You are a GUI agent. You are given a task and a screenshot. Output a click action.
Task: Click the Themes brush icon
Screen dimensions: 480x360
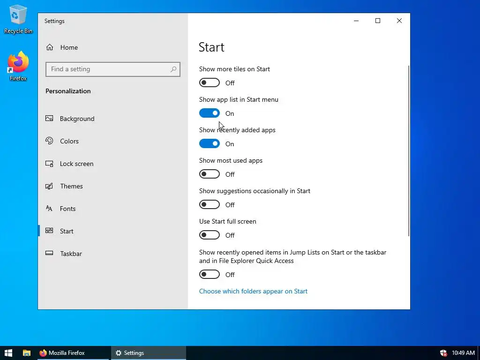tap(49, 186)
